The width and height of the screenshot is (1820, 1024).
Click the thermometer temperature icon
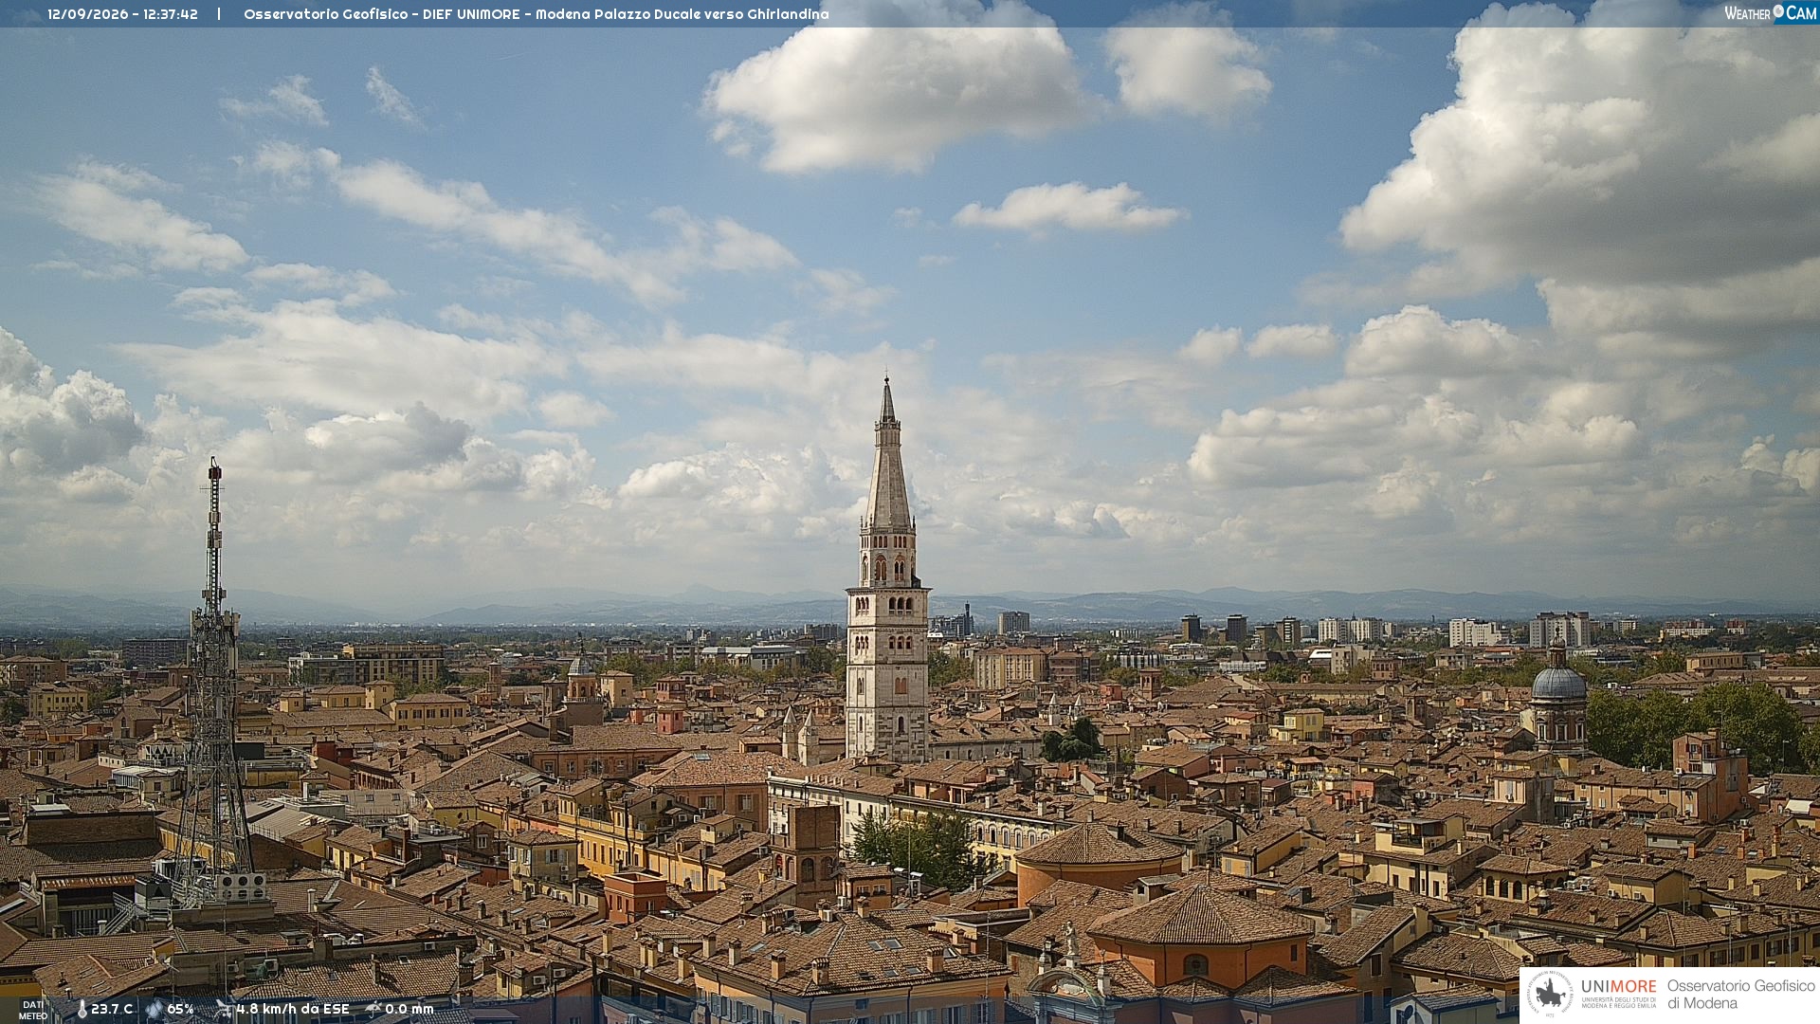pyautogui.click(x=82, y=1010)
